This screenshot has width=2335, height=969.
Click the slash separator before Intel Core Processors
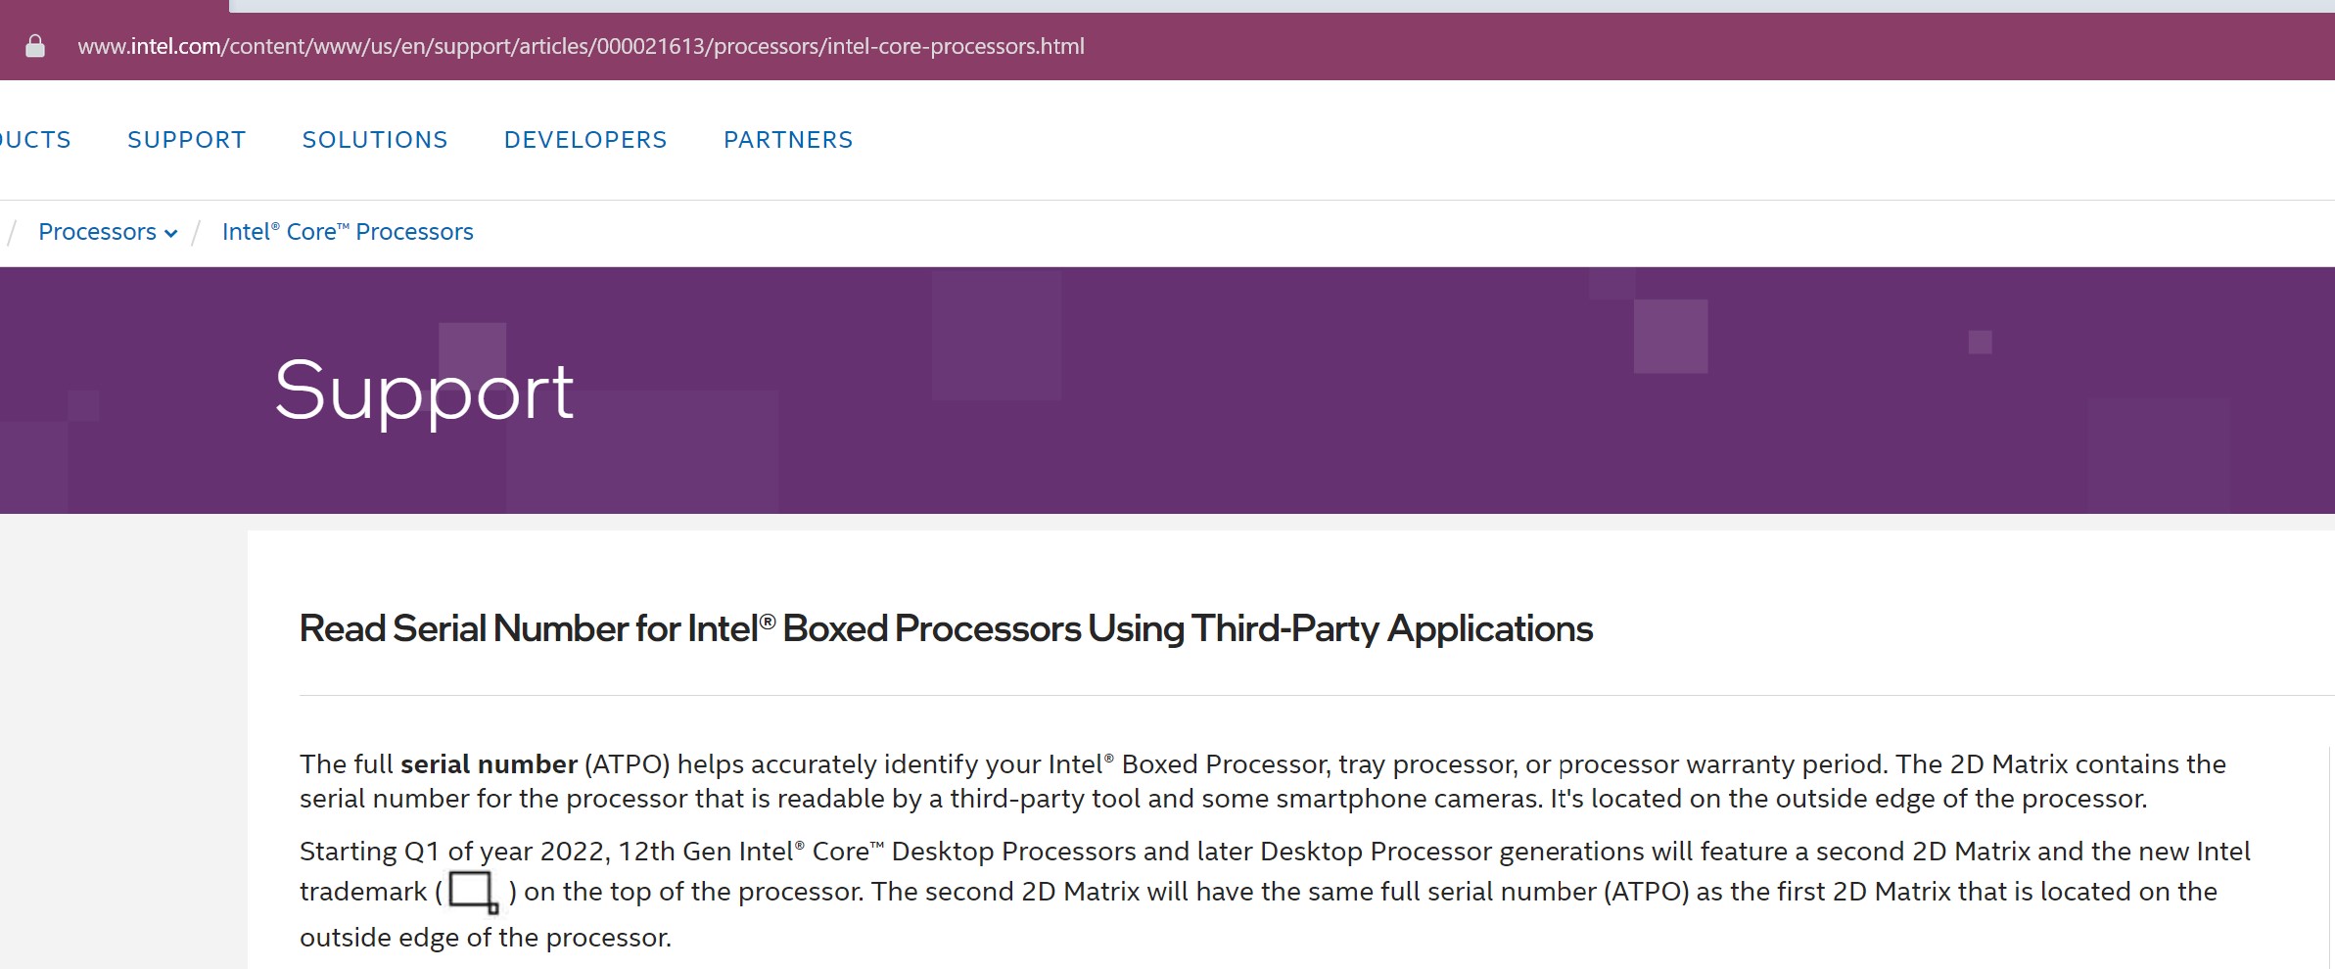[197, 232]
